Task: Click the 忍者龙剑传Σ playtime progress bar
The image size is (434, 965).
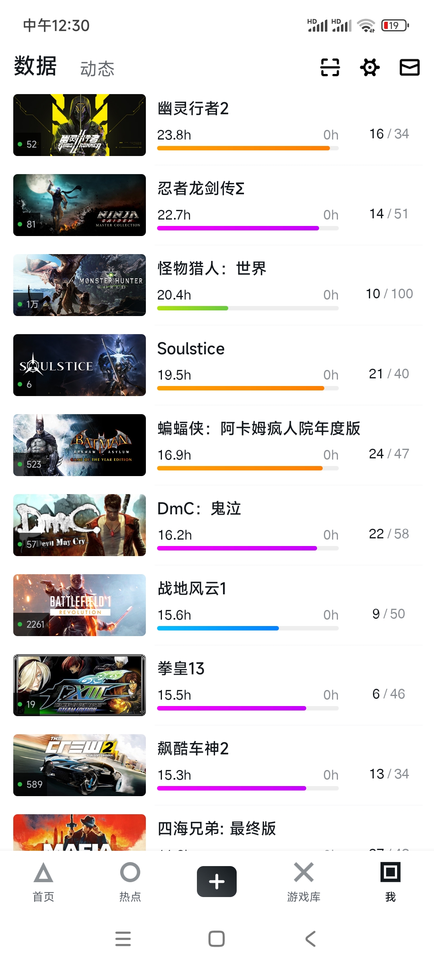Action: 248,228
